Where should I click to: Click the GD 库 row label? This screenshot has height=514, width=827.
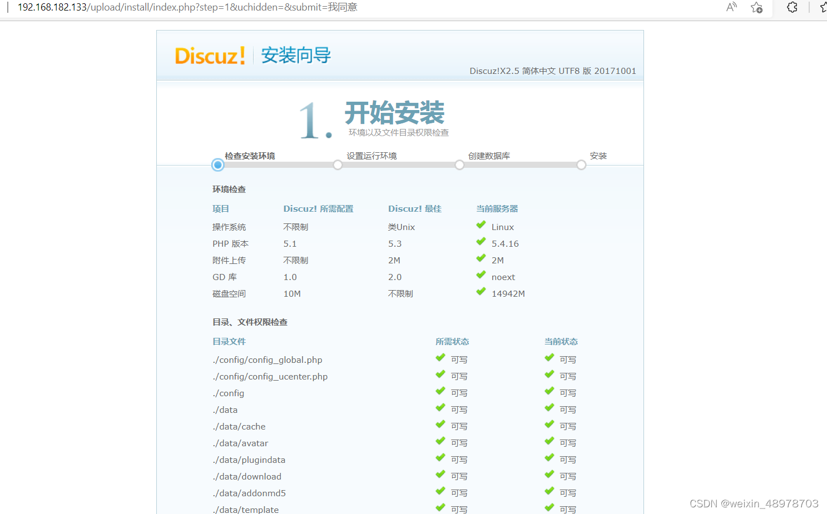point(225,277)
